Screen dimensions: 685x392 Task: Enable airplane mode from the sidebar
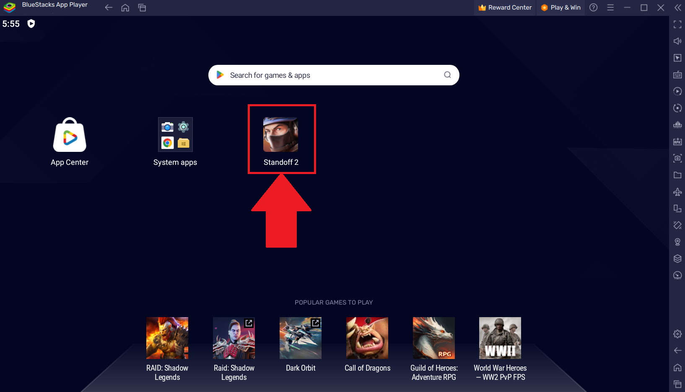click(677, 192)
